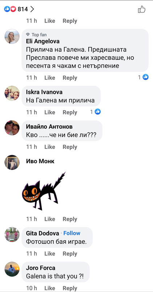Tap the thumbs-up like icon at top right

coord(141,9)
